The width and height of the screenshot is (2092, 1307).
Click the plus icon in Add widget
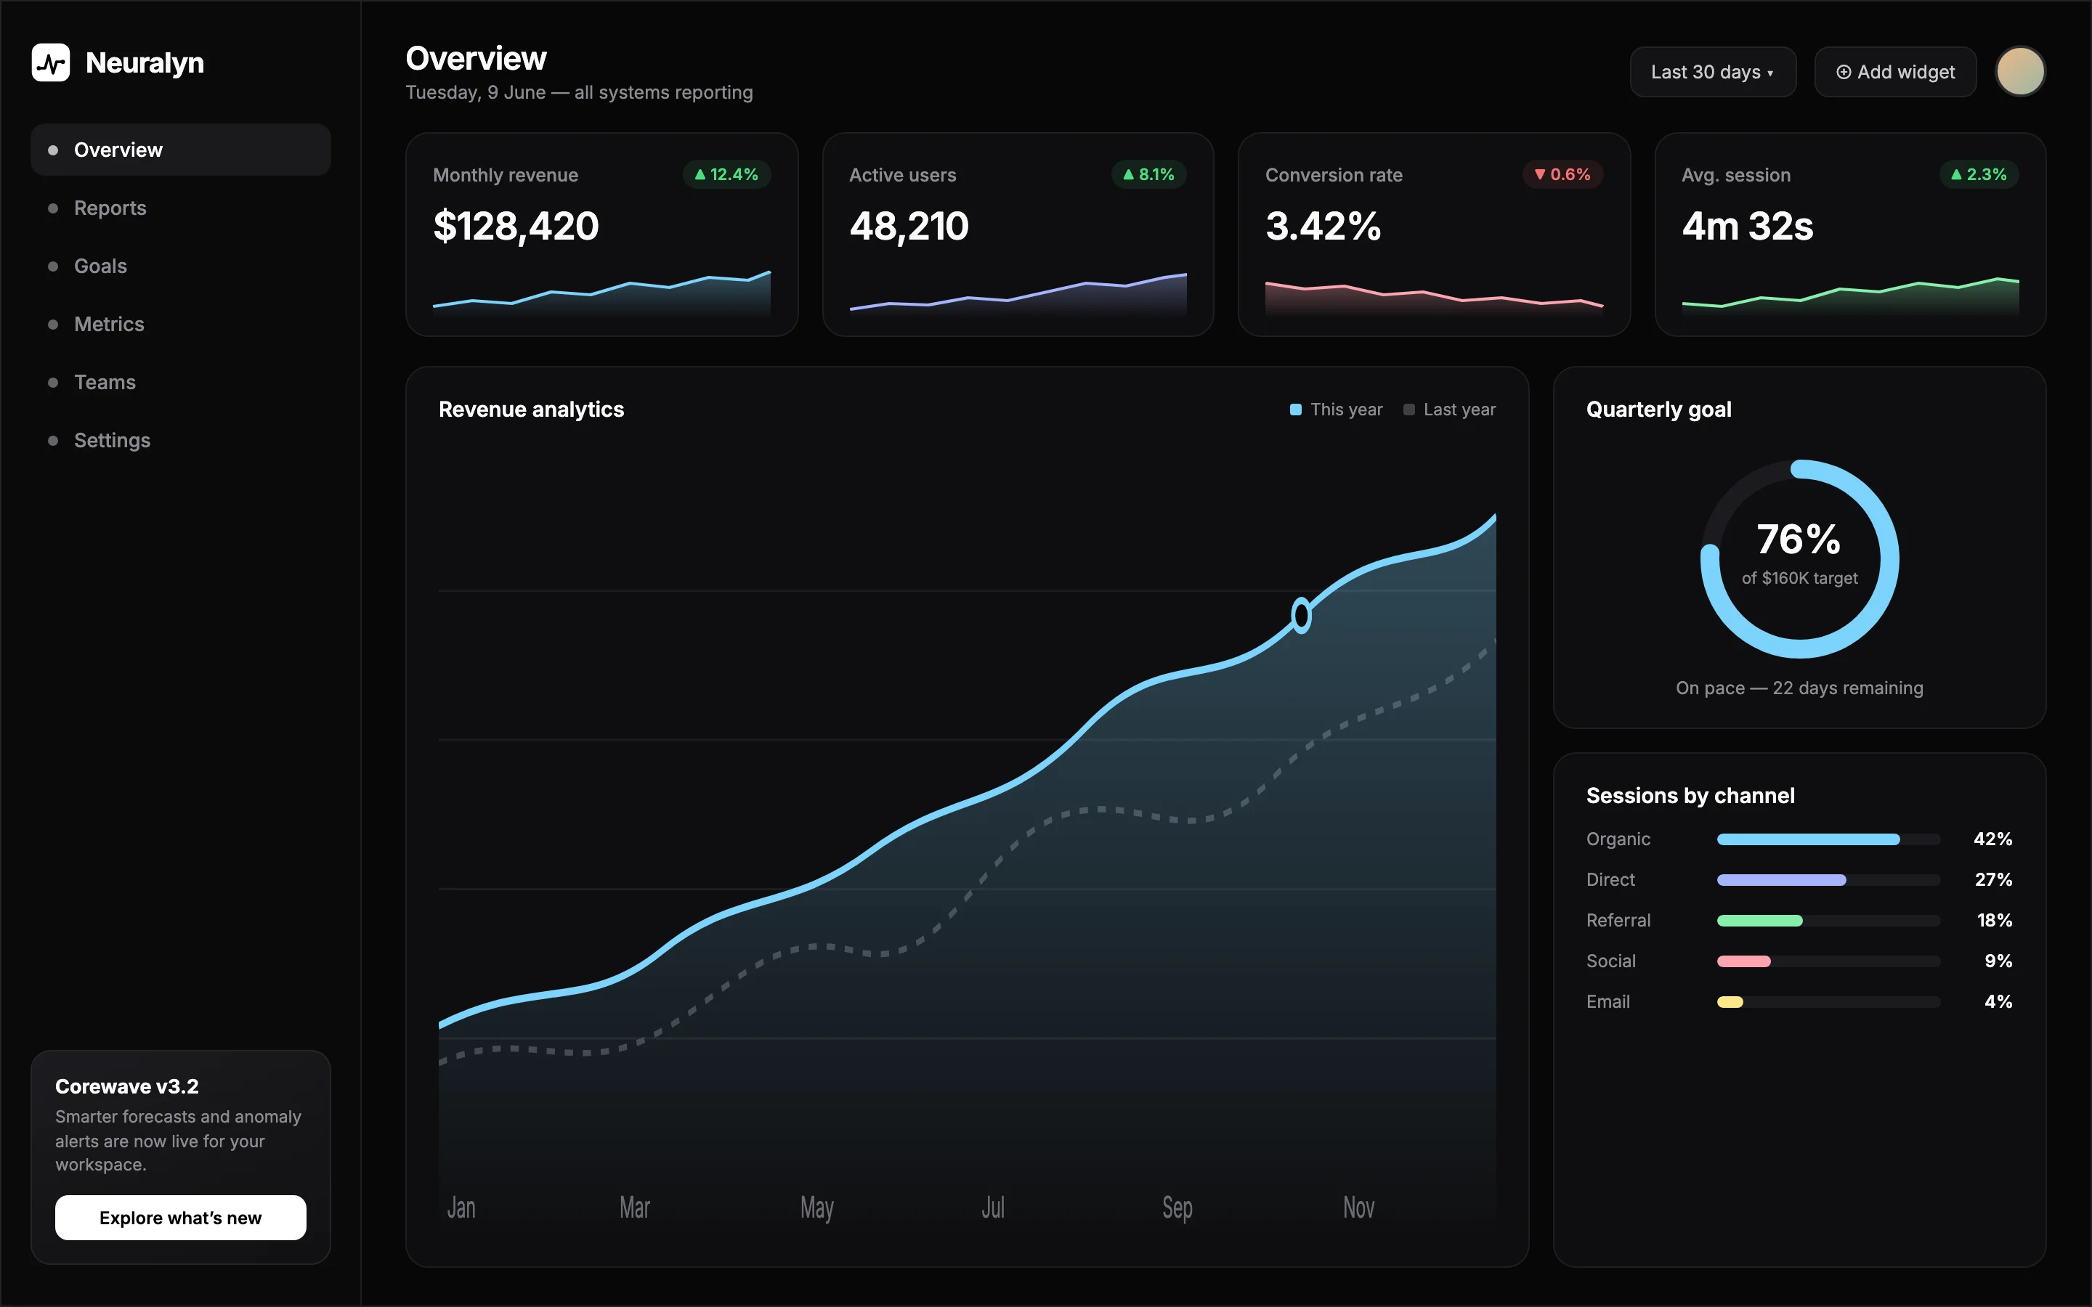(x=1844, y=72)
